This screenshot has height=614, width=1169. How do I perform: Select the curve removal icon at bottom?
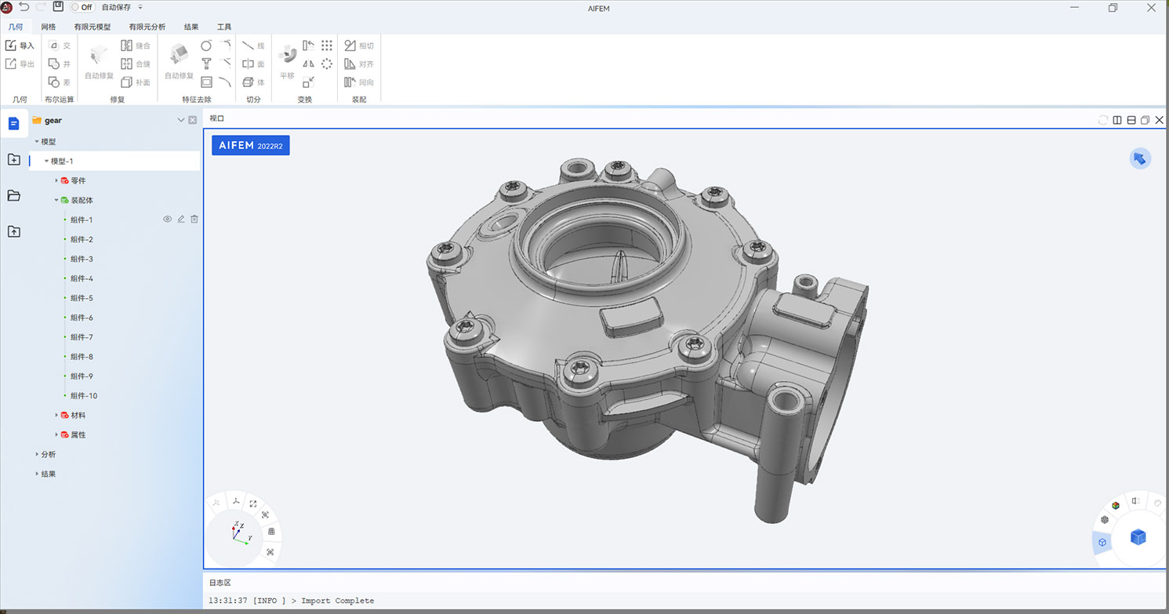pos(226,82)
